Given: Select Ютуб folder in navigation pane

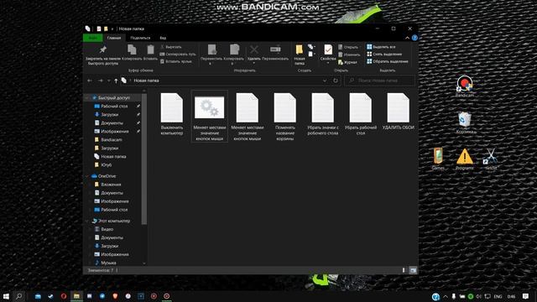Looking at the screenshot, I should tap(103, 165).
